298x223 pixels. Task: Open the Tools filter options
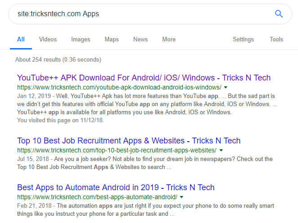pyautogui.click(x=276, y=40)
